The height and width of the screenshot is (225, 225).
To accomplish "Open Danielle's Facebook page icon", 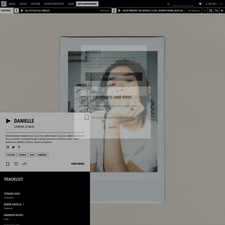I will [x=19, y=147].
